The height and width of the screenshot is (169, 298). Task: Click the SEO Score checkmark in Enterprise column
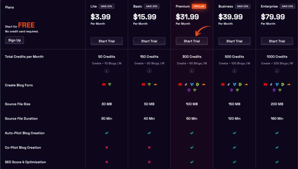click(x=277, y=162)
